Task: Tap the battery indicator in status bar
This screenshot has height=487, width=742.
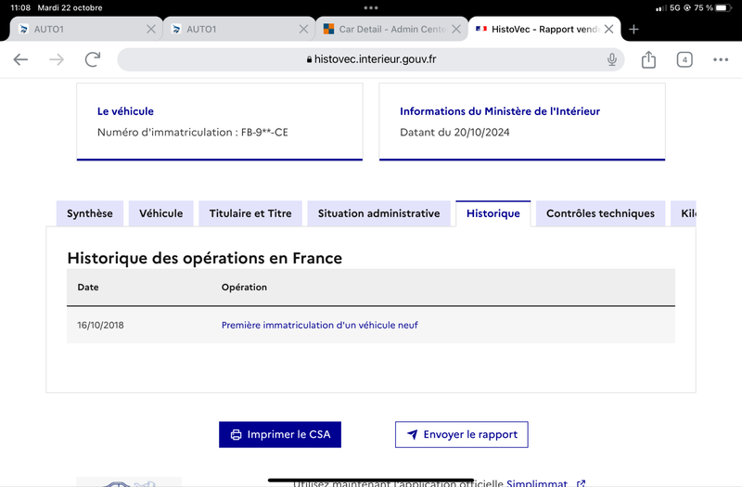Action: pyautogui.click(x=723, y=7)
